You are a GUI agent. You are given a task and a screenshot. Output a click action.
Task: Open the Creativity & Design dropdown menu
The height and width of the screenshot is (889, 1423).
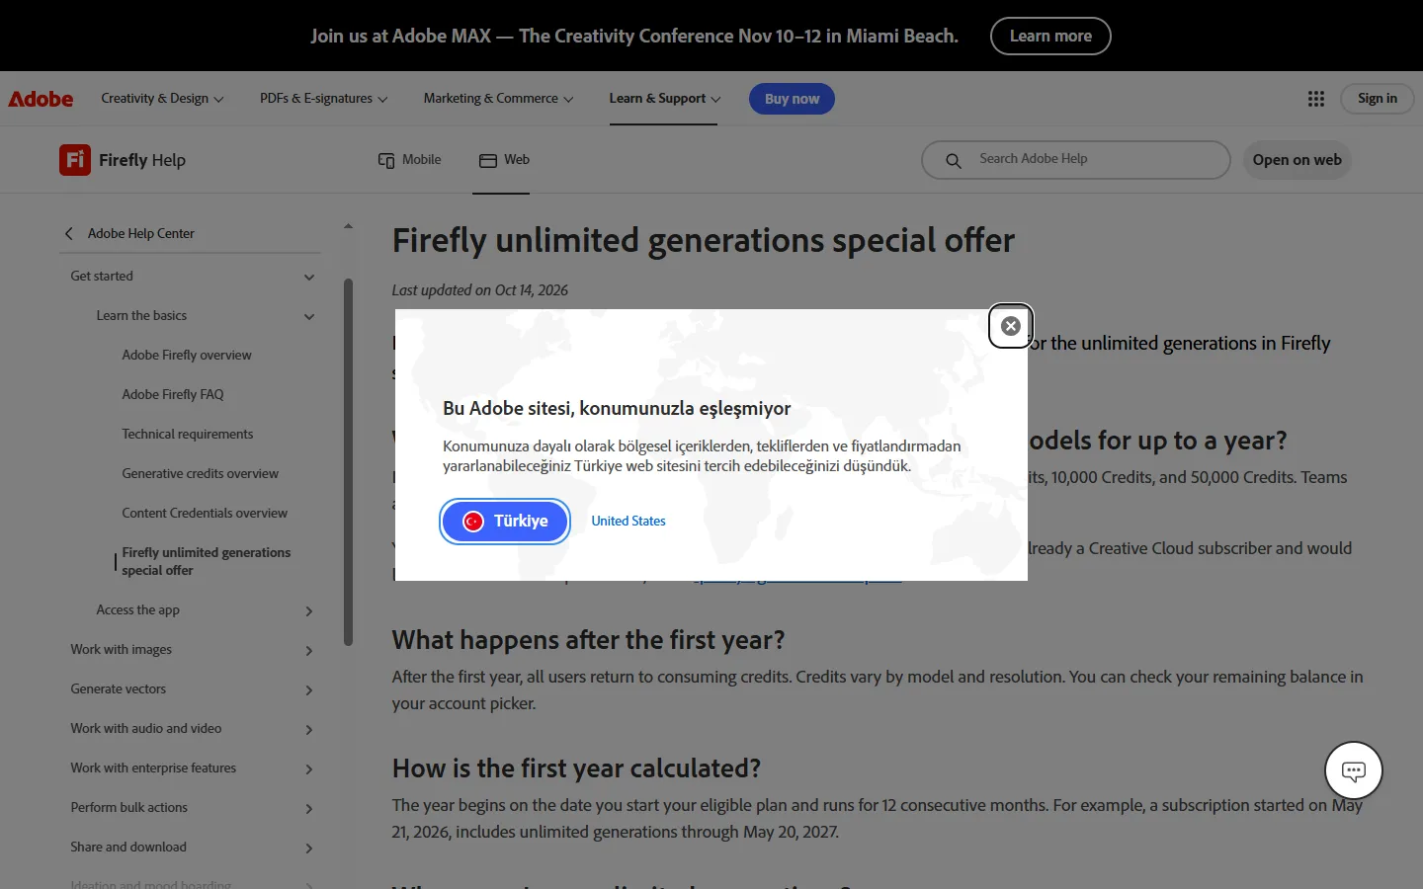point(162,99)
